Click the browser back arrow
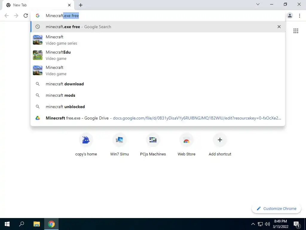 click(7, 16)
